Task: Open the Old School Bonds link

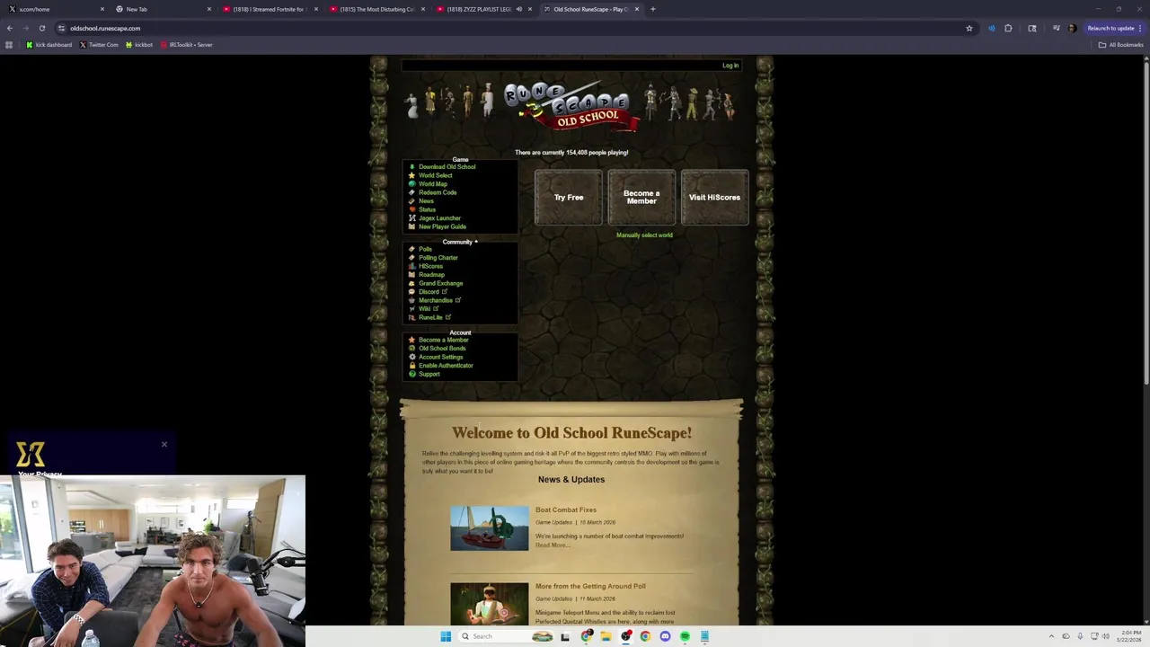Action: click(x=442, y=349)
